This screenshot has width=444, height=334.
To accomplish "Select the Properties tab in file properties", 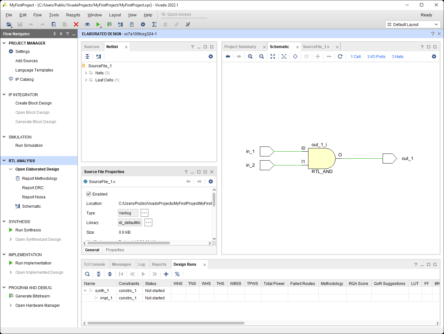I will pos(115,250).
